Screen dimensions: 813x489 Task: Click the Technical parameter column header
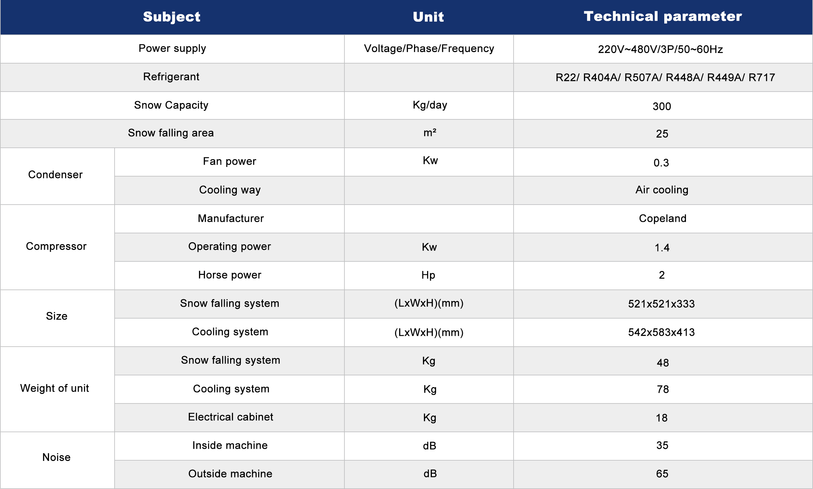point(662,17)
